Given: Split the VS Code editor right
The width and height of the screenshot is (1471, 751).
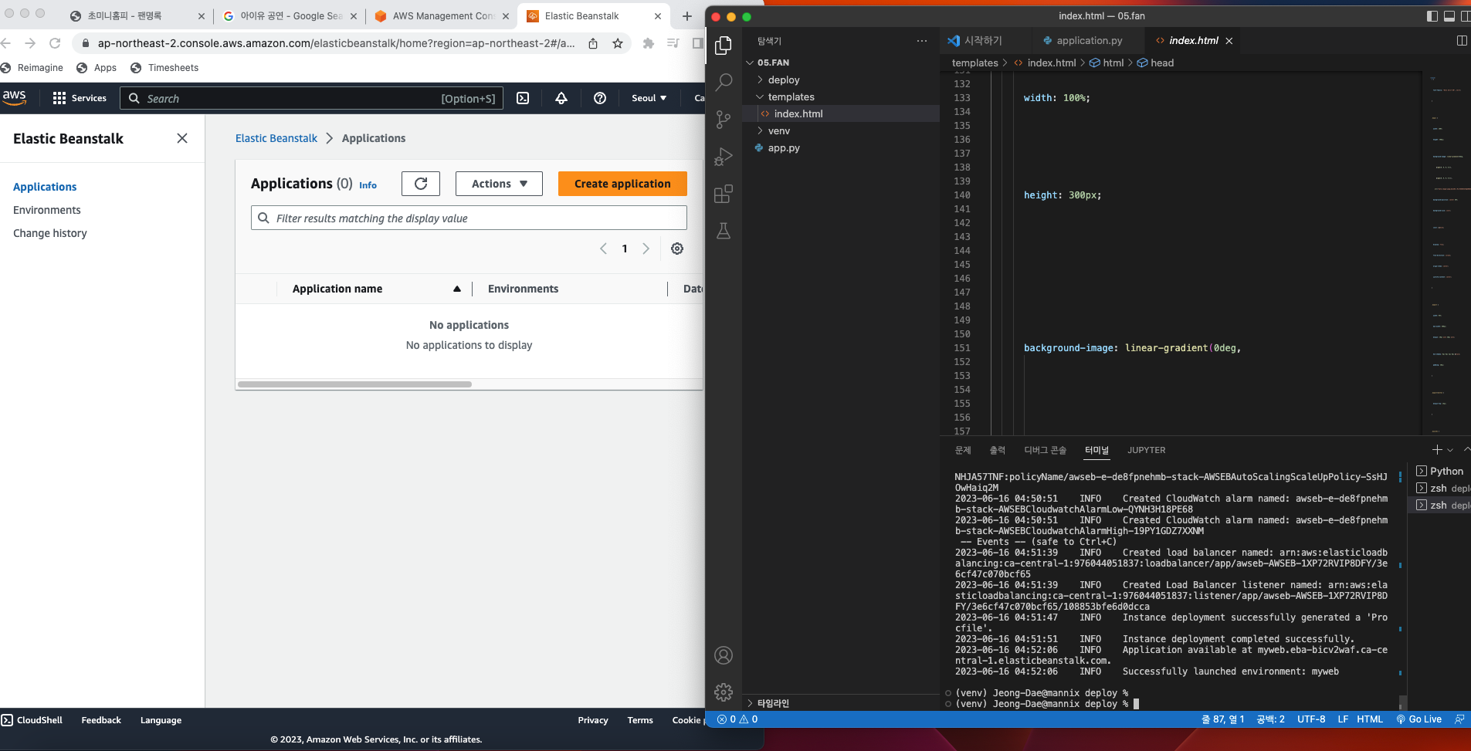Looking at the screenshot, I should point(1461,40).
